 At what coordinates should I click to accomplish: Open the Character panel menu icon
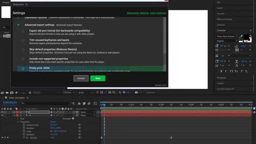tap(251, 30)
